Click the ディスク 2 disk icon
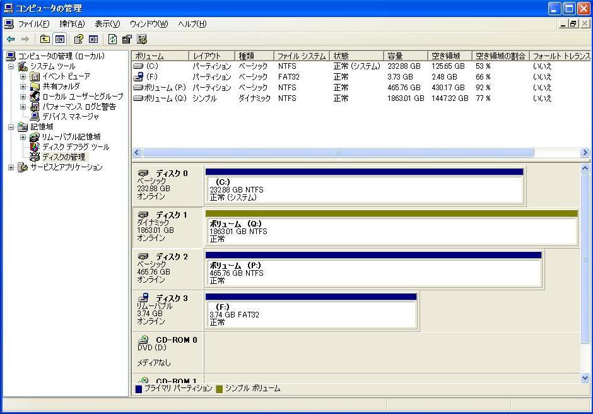 pyautogui.click(x=143, y=256)
